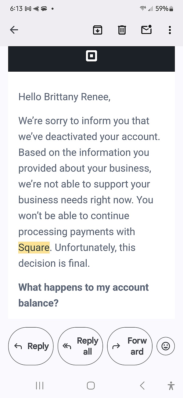This screenshot has width=183, height=398.
Task: Mark the email as unread
Action: 146,29
